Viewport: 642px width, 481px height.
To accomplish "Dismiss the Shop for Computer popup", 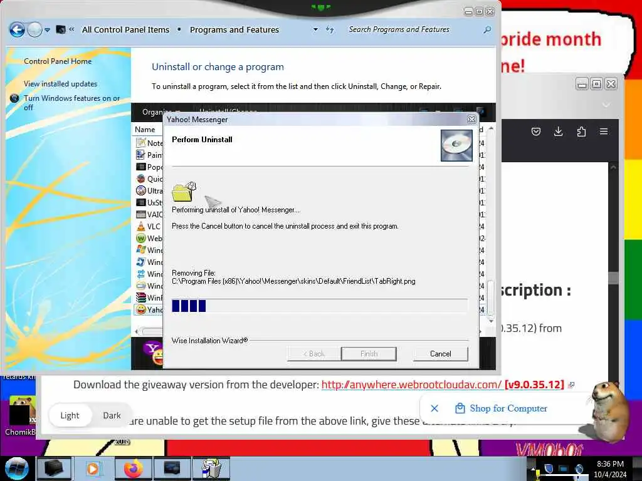I will 434,408.
